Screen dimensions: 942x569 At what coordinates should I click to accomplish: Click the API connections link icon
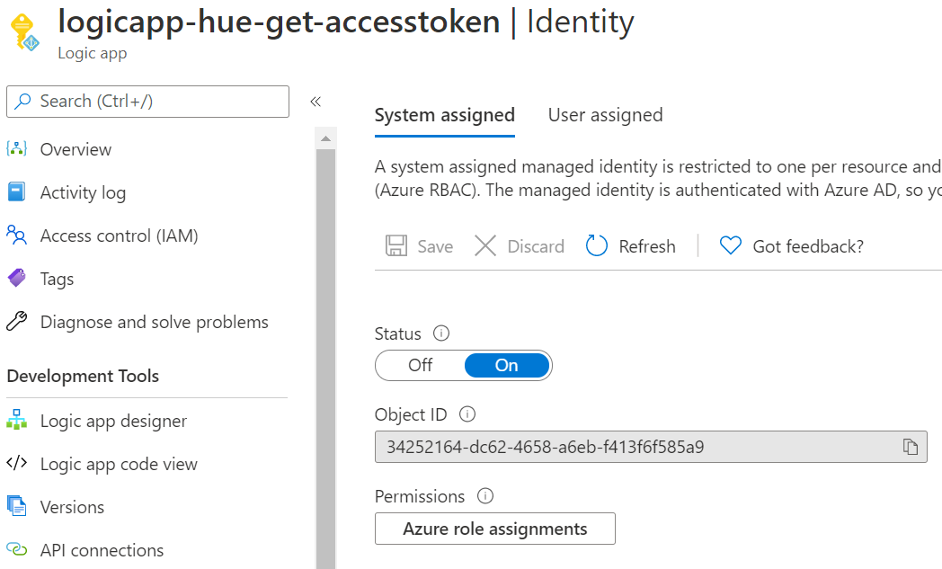(17, 549)
